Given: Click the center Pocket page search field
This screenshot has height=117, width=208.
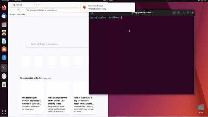Looking at the screenshot, I should (57, 44).
